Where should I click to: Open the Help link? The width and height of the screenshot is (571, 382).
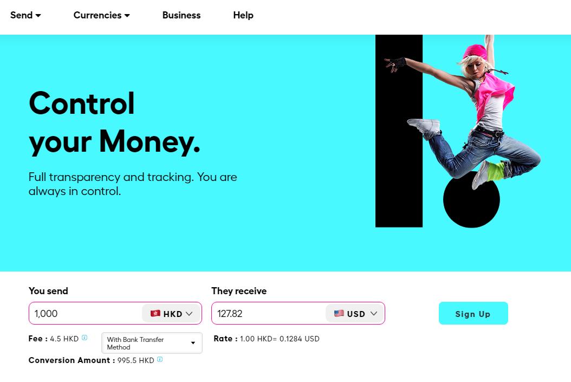(x=243, y=15)
